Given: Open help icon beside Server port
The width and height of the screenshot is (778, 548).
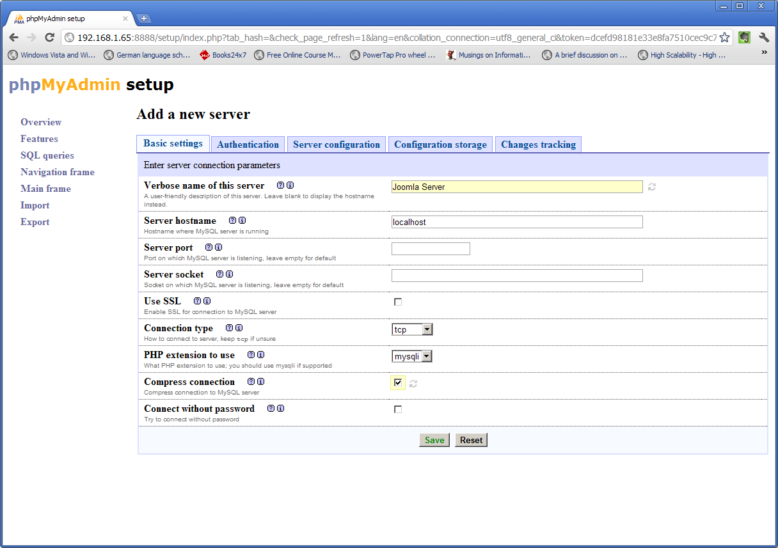Looking at the screenshot, I should coord(209,247).
